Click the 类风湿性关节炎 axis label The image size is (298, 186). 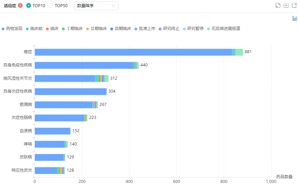(18, 78)
